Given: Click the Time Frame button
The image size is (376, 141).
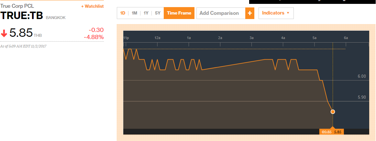Looking at the screenshot, I should click(179, 13).
